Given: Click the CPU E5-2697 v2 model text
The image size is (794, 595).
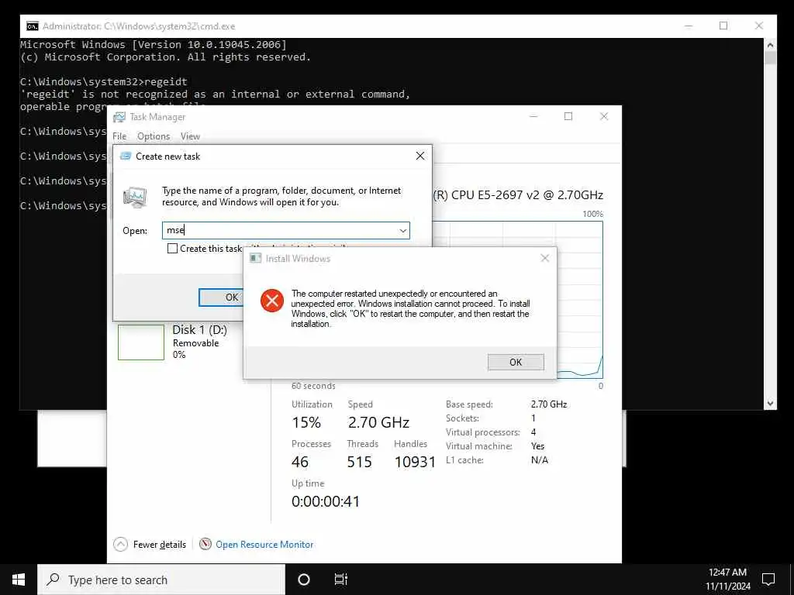Looking at the screenshot, I should (x=518, y=194).
